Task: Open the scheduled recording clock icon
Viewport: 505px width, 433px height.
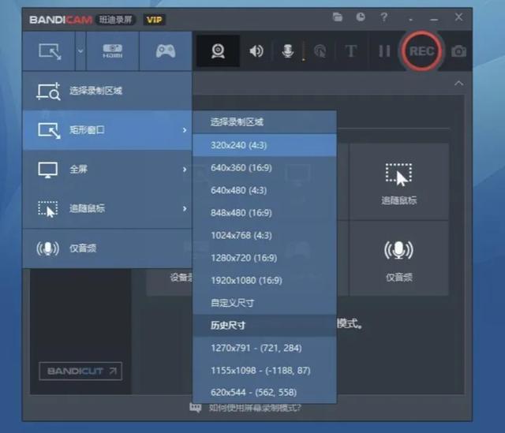Action: point(361,17)
